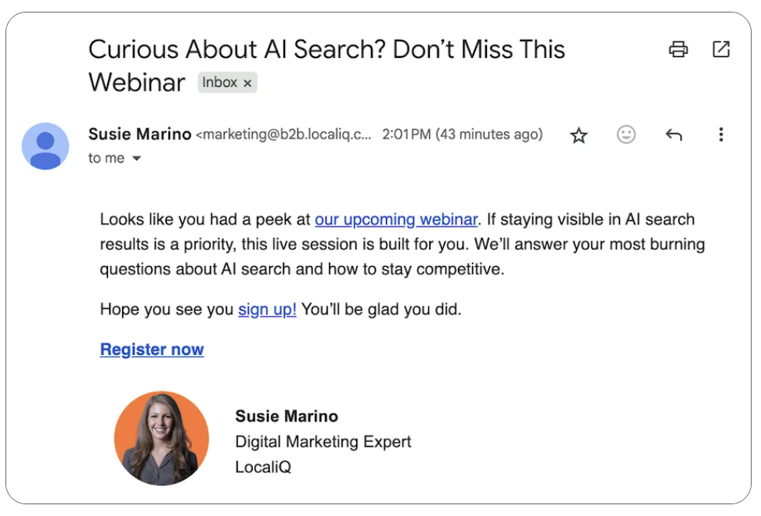Click the 2:01 PM timestamp
Viewport: 761px width, 516px height.
tap(462, 134)
